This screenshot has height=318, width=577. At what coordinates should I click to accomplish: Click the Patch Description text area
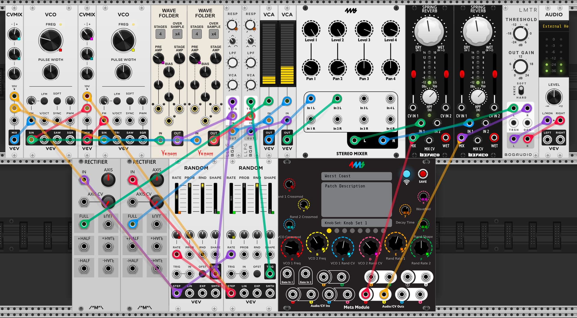356,199
